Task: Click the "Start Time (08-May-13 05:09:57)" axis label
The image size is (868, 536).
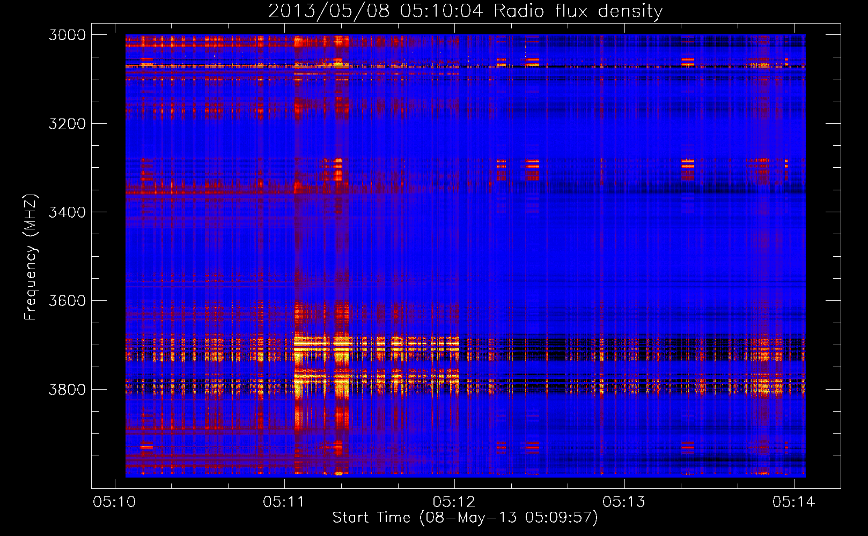Action: 465,518
